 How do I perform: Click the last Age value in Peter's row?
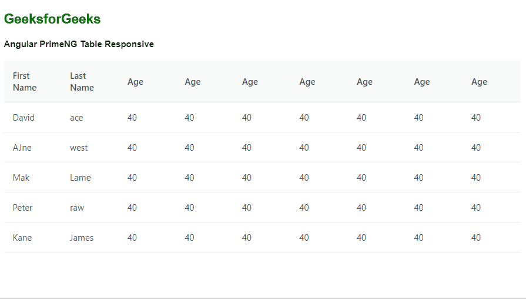[x=476, y=208]
